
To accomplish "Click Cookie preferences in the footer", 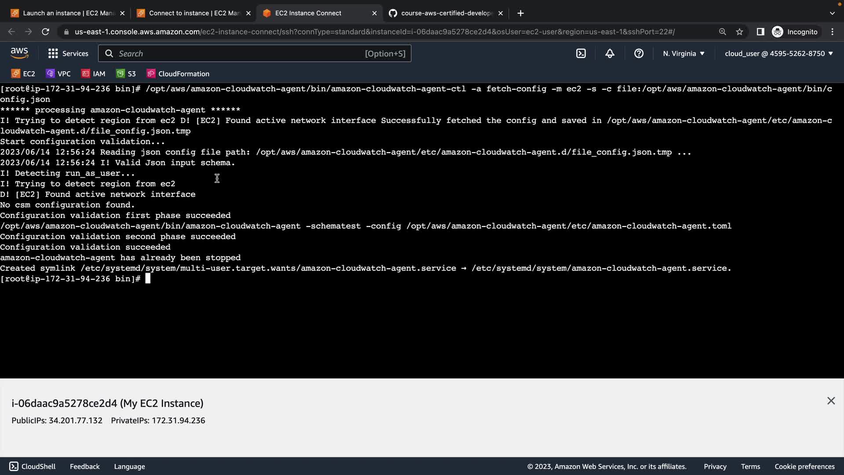I will 804,467.
